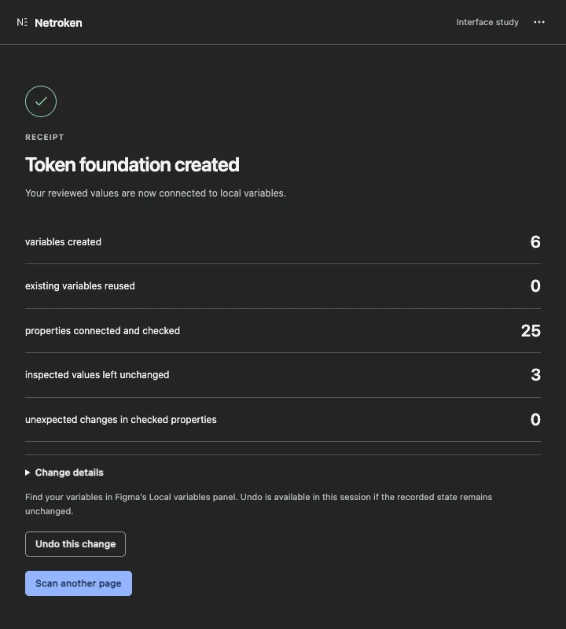The image size is (566, 629).
Task: Select the existing variables reused row
Action: click(283, 286)
